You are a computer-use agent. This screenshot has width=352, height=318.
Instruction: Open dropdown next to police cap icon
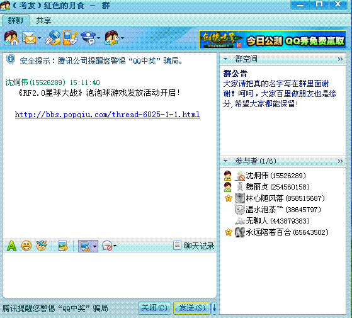coord(99,38)
